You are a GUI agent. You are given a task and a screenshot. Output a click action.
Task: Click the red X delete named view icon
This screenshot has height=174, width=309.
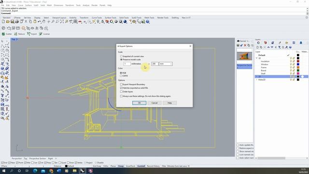245,45
